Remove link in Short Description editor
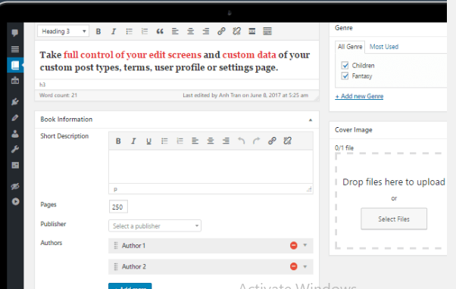Screen dimensions: 456x289 [x=287, y=141]
